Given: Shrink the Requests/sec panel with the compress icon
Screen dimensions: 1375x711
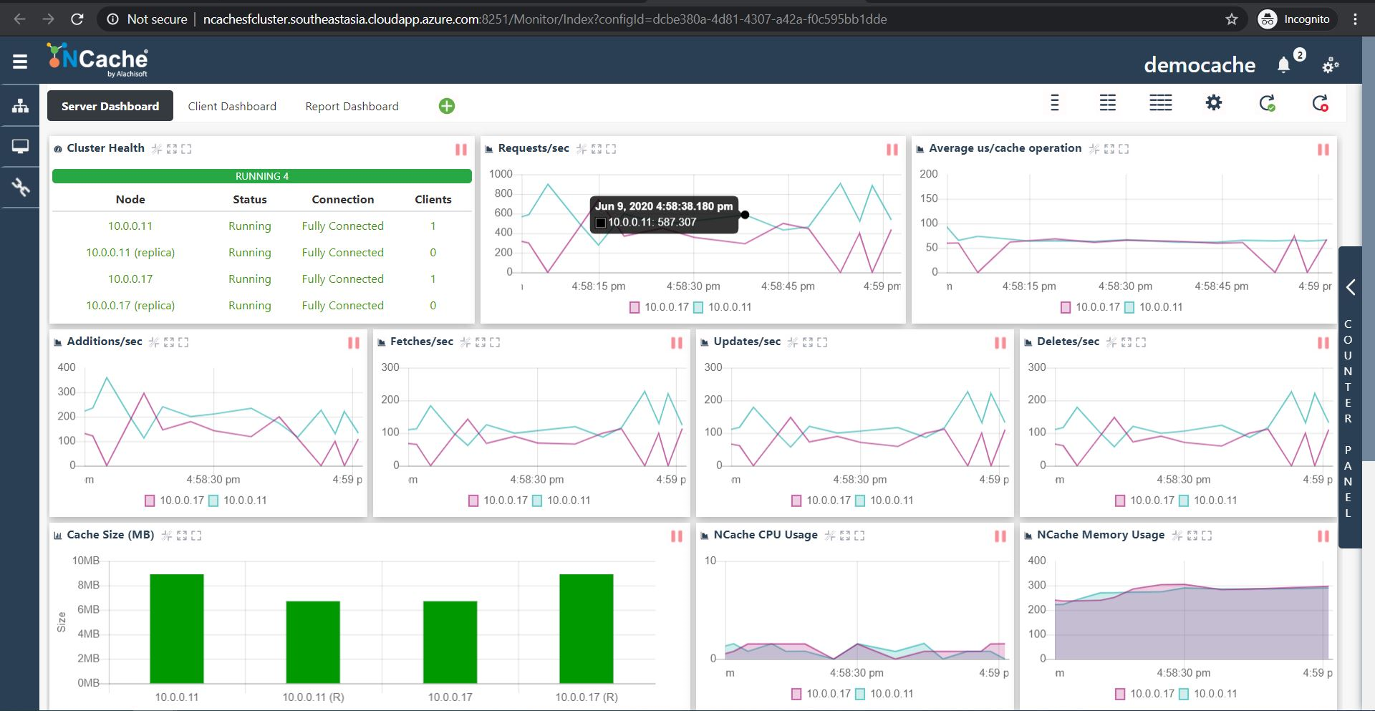Looking at the screenshot, I should pyautogui.click(x=582, y=149).
